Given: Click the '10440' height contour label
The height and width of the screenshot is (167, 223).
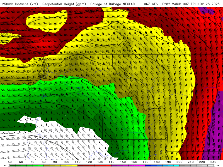Looking at the screenshot, I should click(82, 27).
